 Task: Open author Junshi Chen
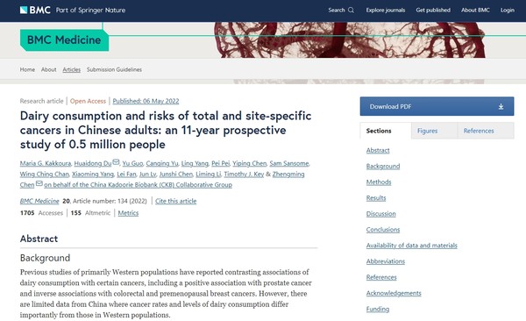[x=176, y=175]
